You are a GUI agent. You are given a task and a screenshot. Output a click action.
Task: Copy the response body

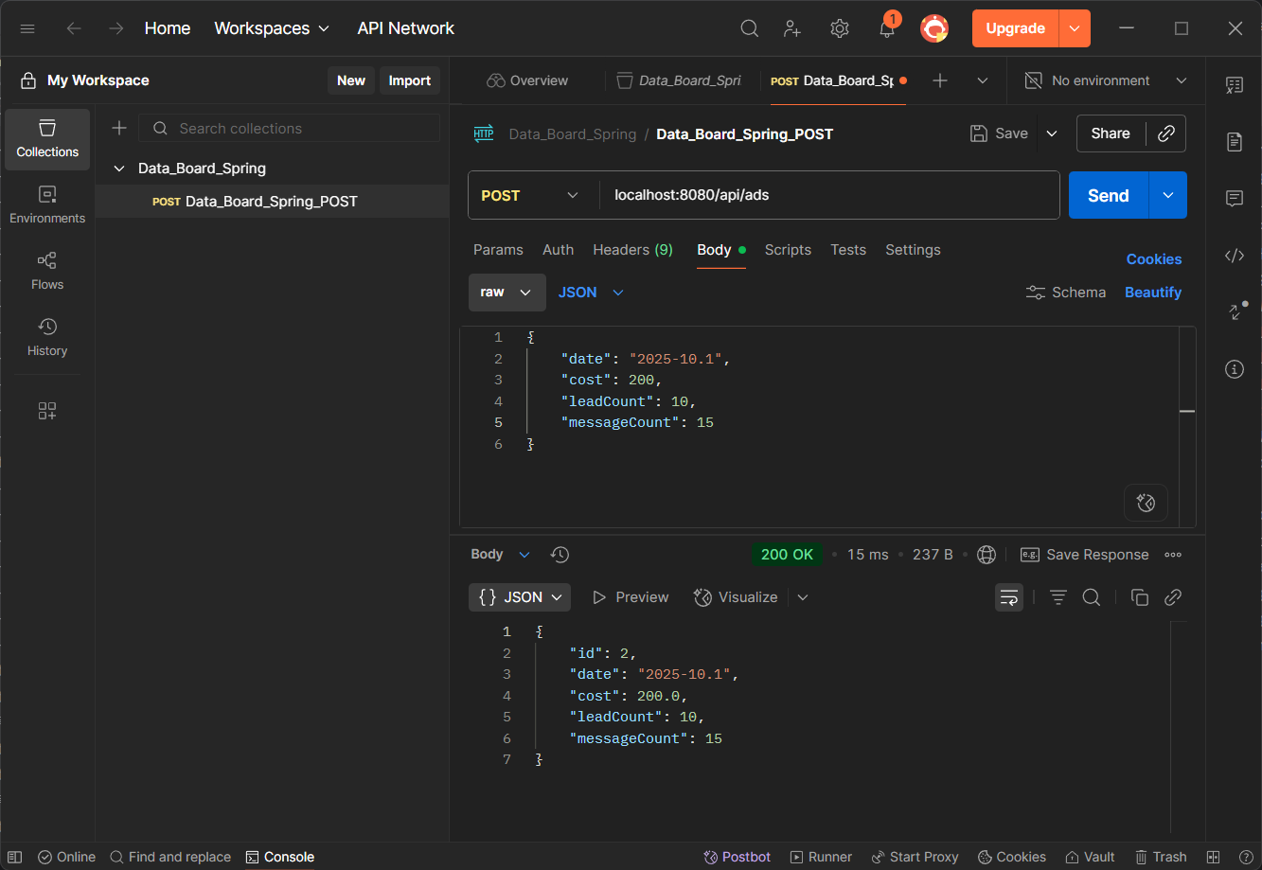click(x=1140, y=597)
